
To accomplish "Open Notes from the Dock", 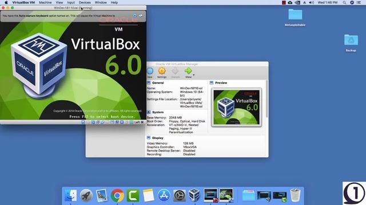I will [x=149, y=195].
